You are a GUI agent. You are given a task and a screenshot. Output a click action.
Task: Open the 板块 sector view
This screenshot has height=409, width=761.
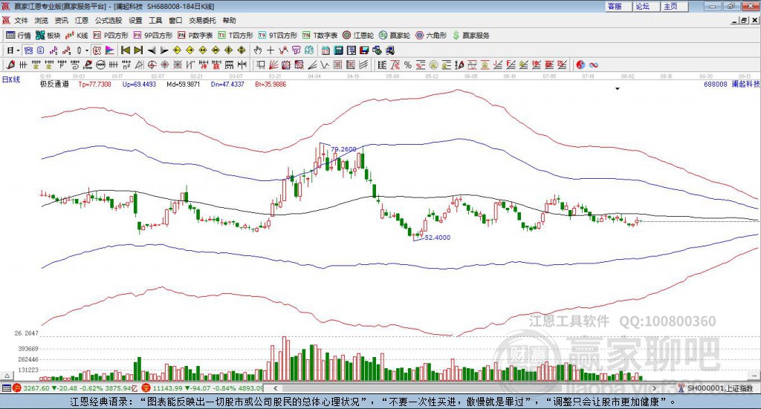[48, 36]
